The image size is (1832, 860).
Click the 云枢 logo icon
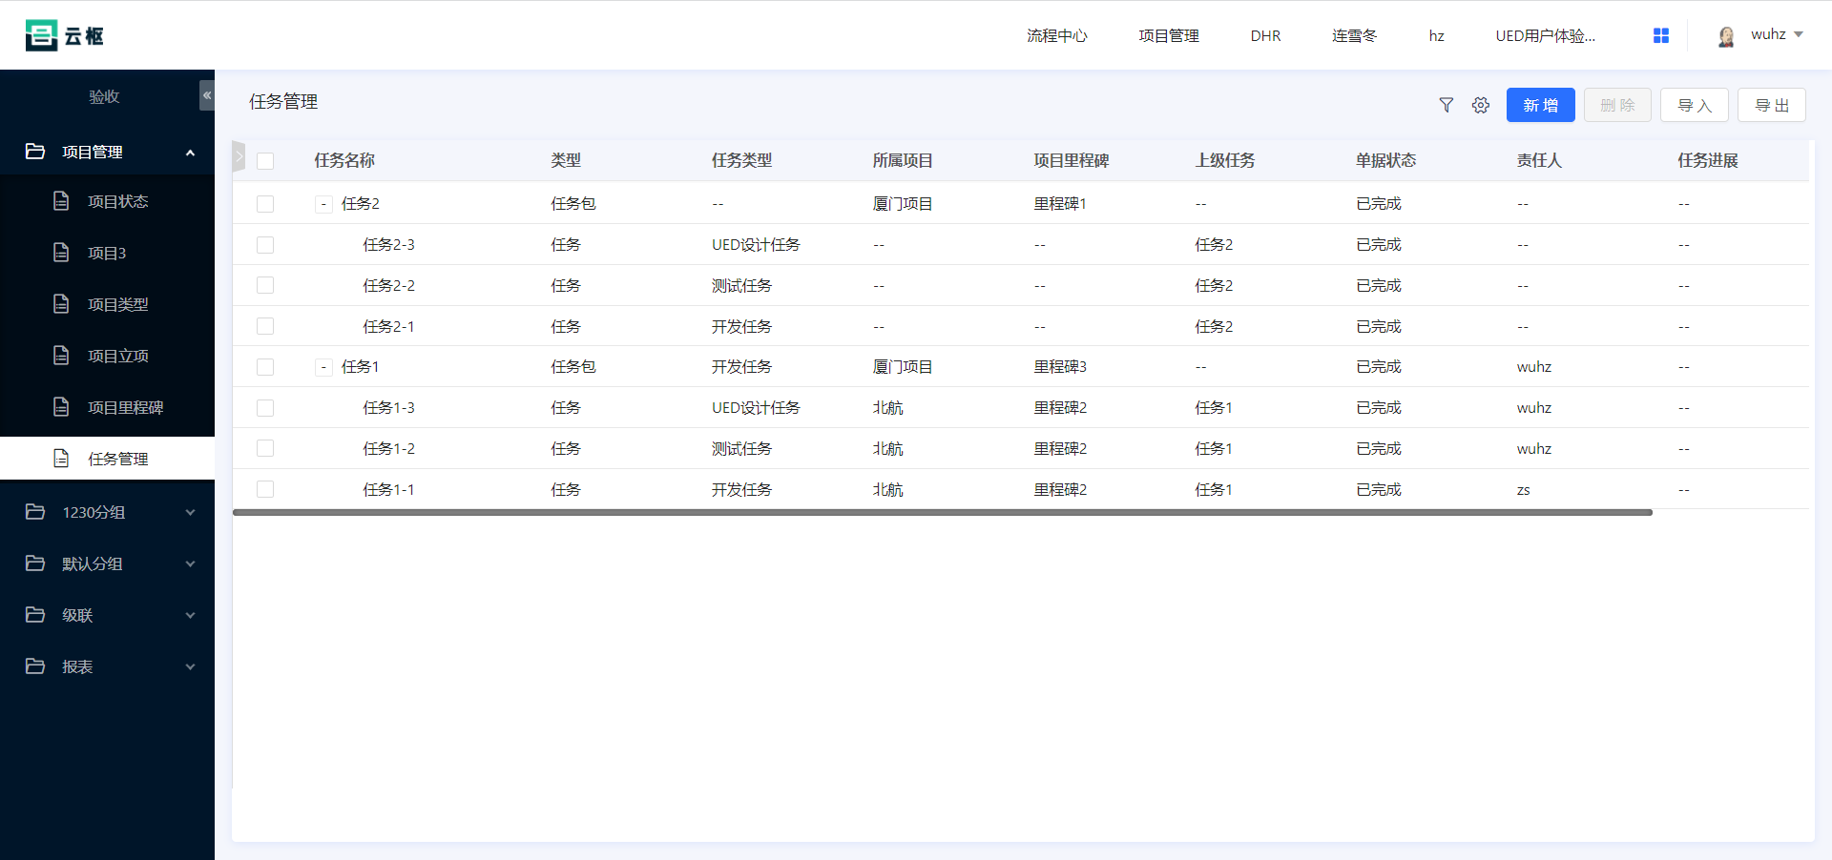pyautogui.click(x=41, y=35)
